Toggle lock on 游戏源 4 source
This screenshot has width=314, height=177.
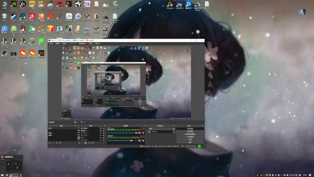click(x=104, y=131)
